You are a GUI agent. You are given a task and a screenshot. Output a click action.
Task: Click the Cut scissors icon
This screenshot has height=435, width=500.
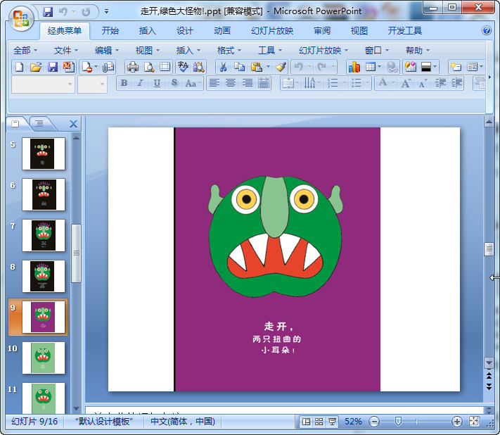[222, 67]
